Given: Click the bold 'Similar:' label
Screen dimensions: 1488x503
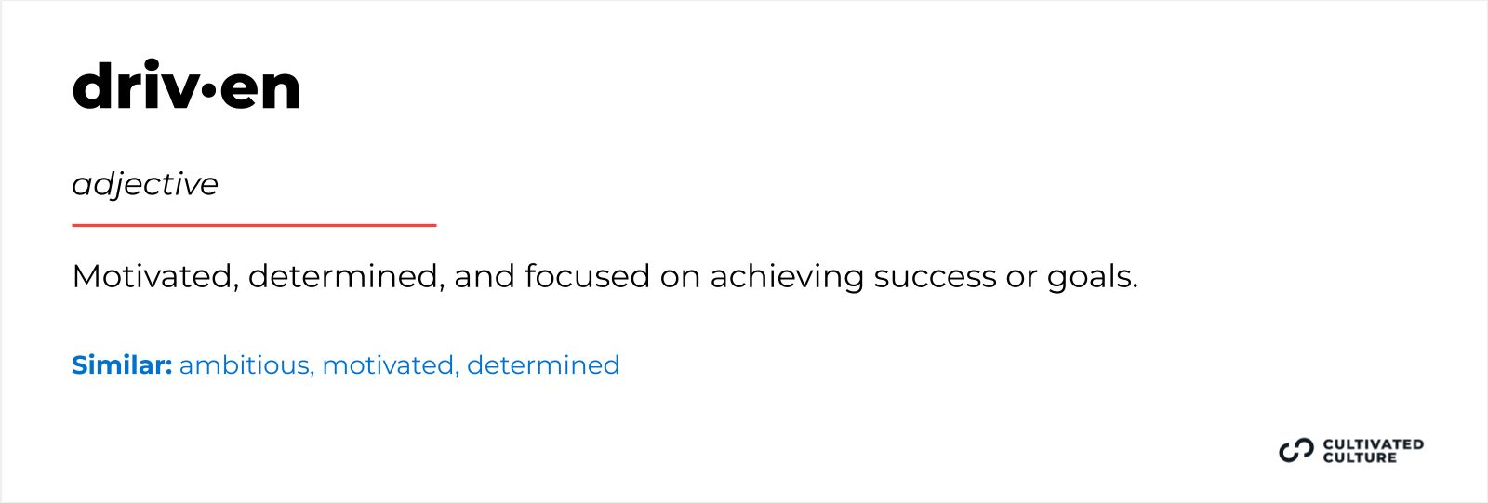Looking at the screenshot, I should click(122, 365).
